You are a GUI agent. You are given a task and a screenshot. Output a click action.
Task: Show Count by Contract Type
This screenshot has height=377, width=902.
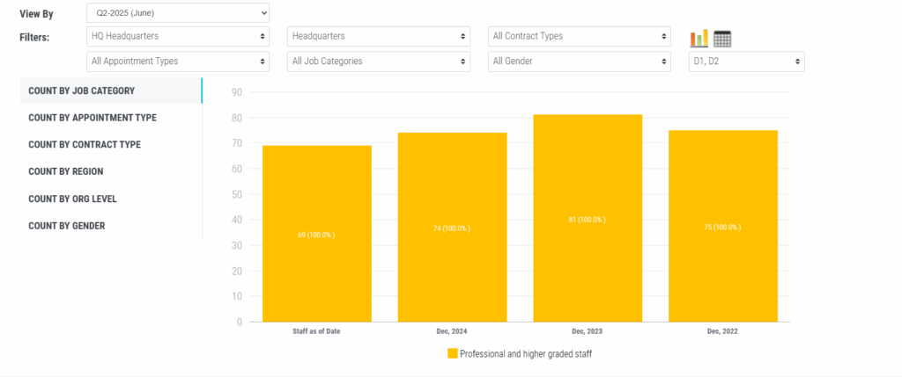pos(85,145)
